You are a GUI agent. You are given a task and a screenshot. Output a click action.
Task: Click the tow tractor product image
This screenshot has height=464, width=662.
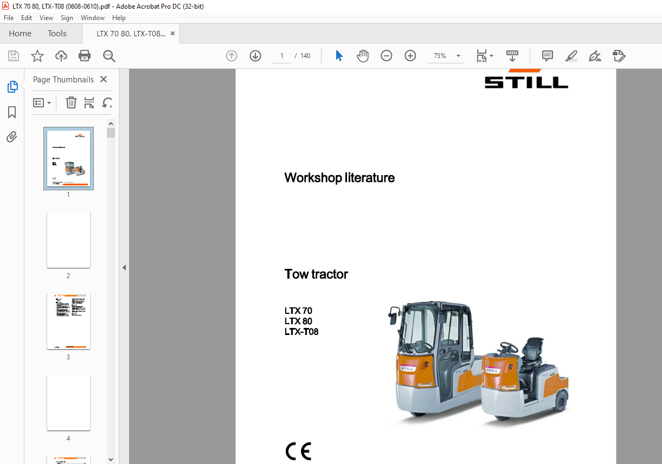pyautogui.click(x=478, y=364)
